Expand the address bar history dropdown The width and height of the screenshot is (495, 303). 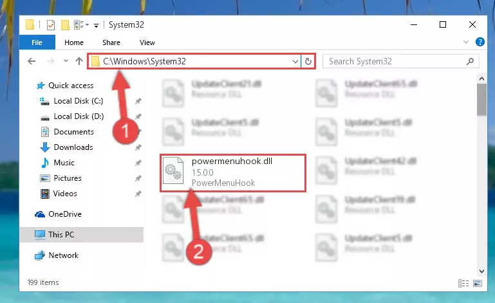click(295, 61)
